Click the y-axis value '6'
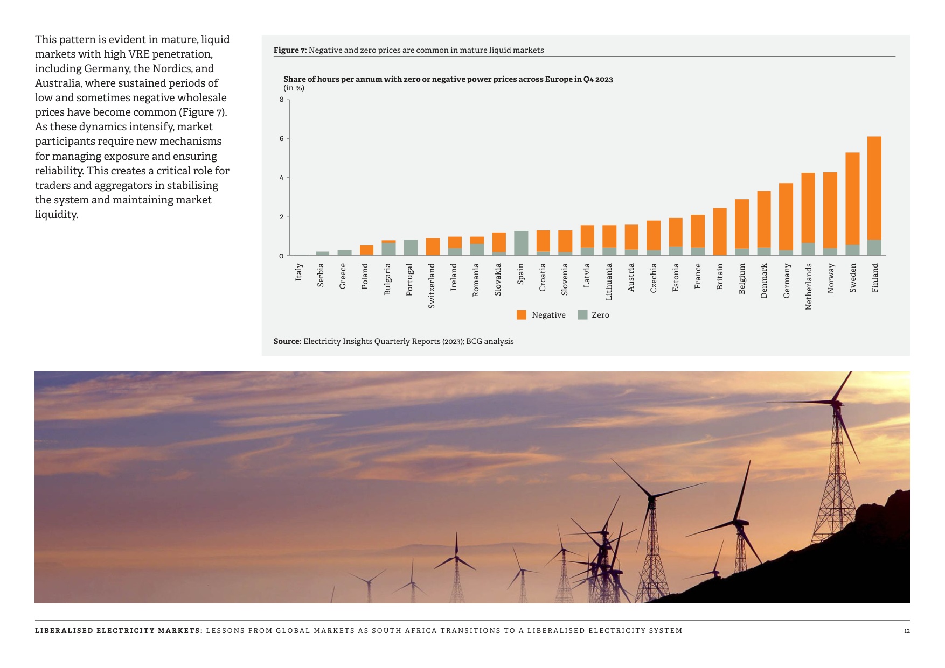 pyautogui.click(x=281, y=139)
